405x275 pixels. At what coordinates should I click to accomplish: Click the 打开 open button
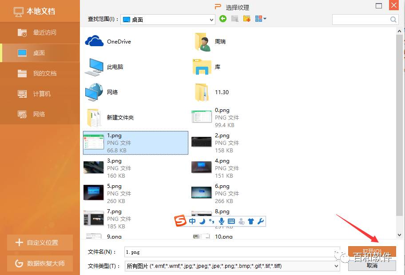pos(372,251)
